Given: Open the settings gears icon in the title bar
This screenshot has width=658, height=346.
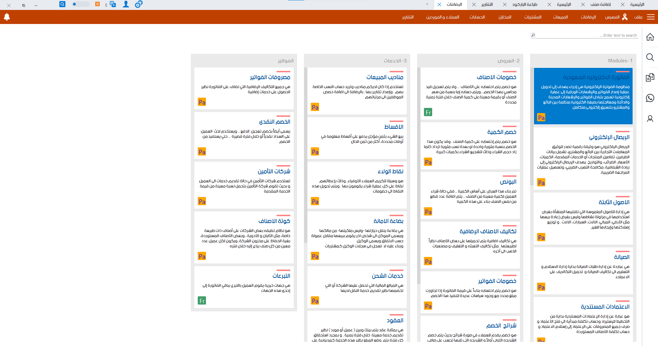Looking at the screenshot, I should pos(139,4).
